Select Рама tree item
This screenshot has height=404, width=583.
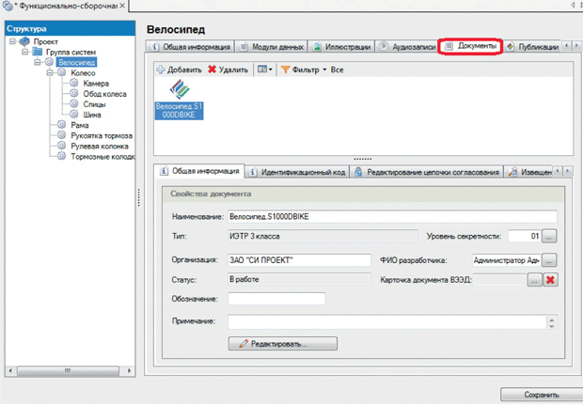tap(80, 125)
